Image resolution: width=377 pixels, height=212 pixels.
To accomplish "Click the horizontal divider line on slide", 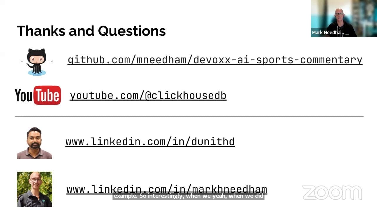I will click(189, 117).
